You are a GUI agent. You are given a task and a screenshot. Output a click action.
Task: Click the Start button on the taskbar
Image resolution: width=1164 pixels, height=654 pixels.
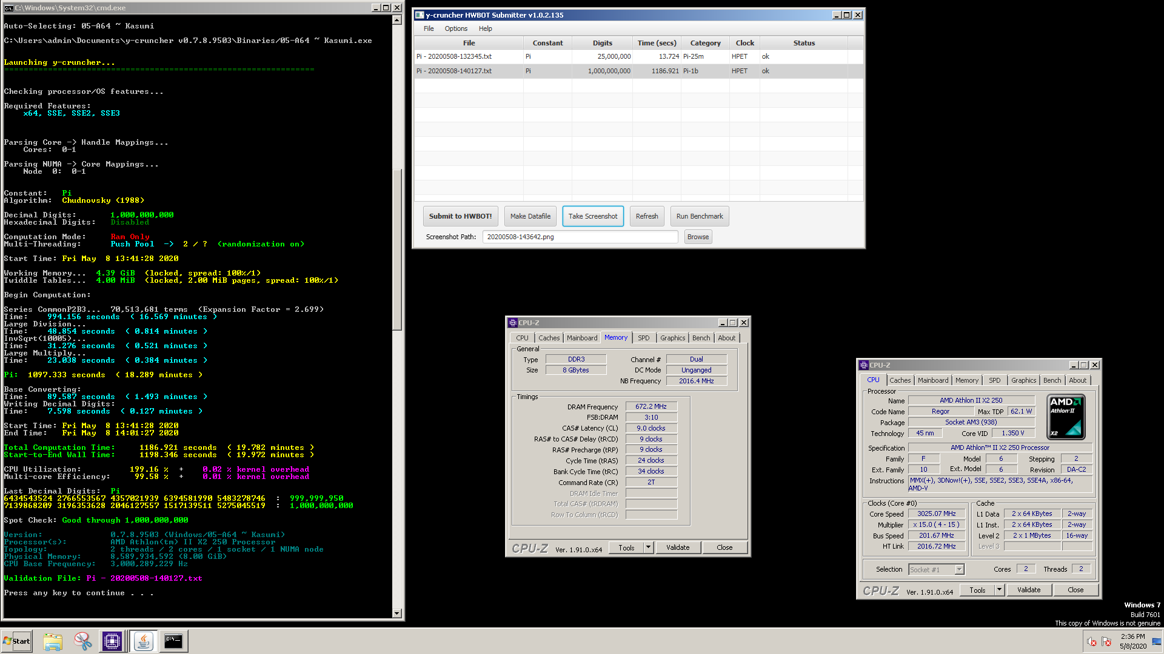17,641
